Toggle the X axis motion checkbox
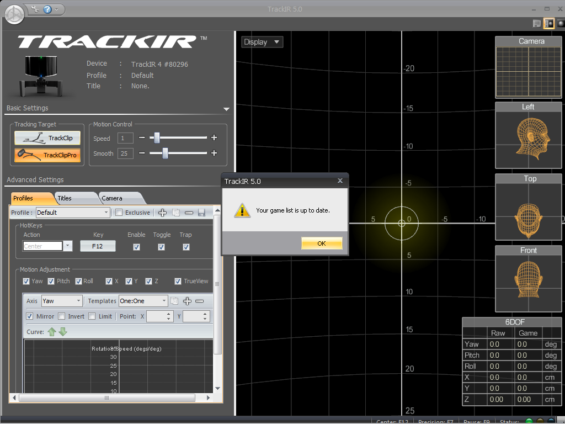The image size is (565, 424). point(109,281)
